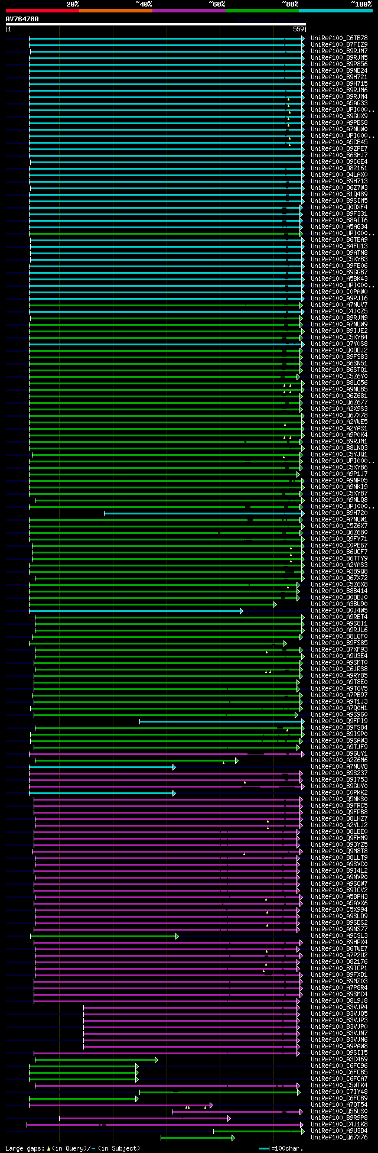
Task: Open hit UniRef100_Q9ZPE7
Action: click(x=339, y=149)
